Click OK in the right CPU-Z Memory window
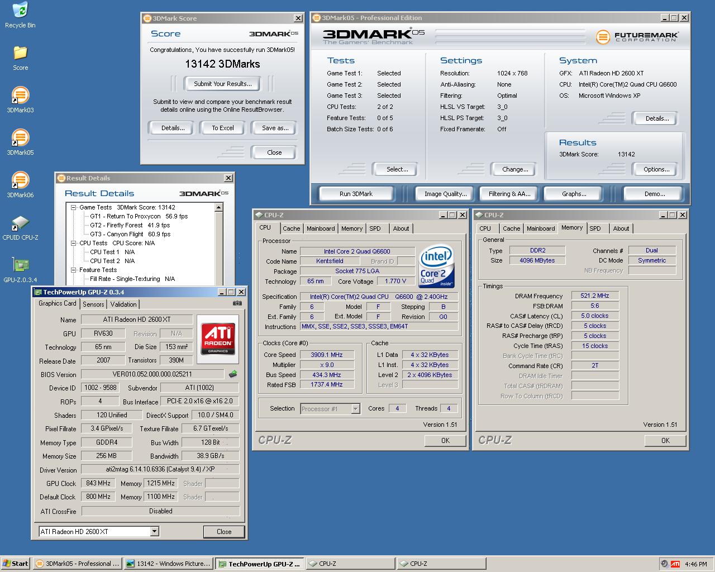The width and height of the screenshot is (715, 572). (x=665, y=441)
